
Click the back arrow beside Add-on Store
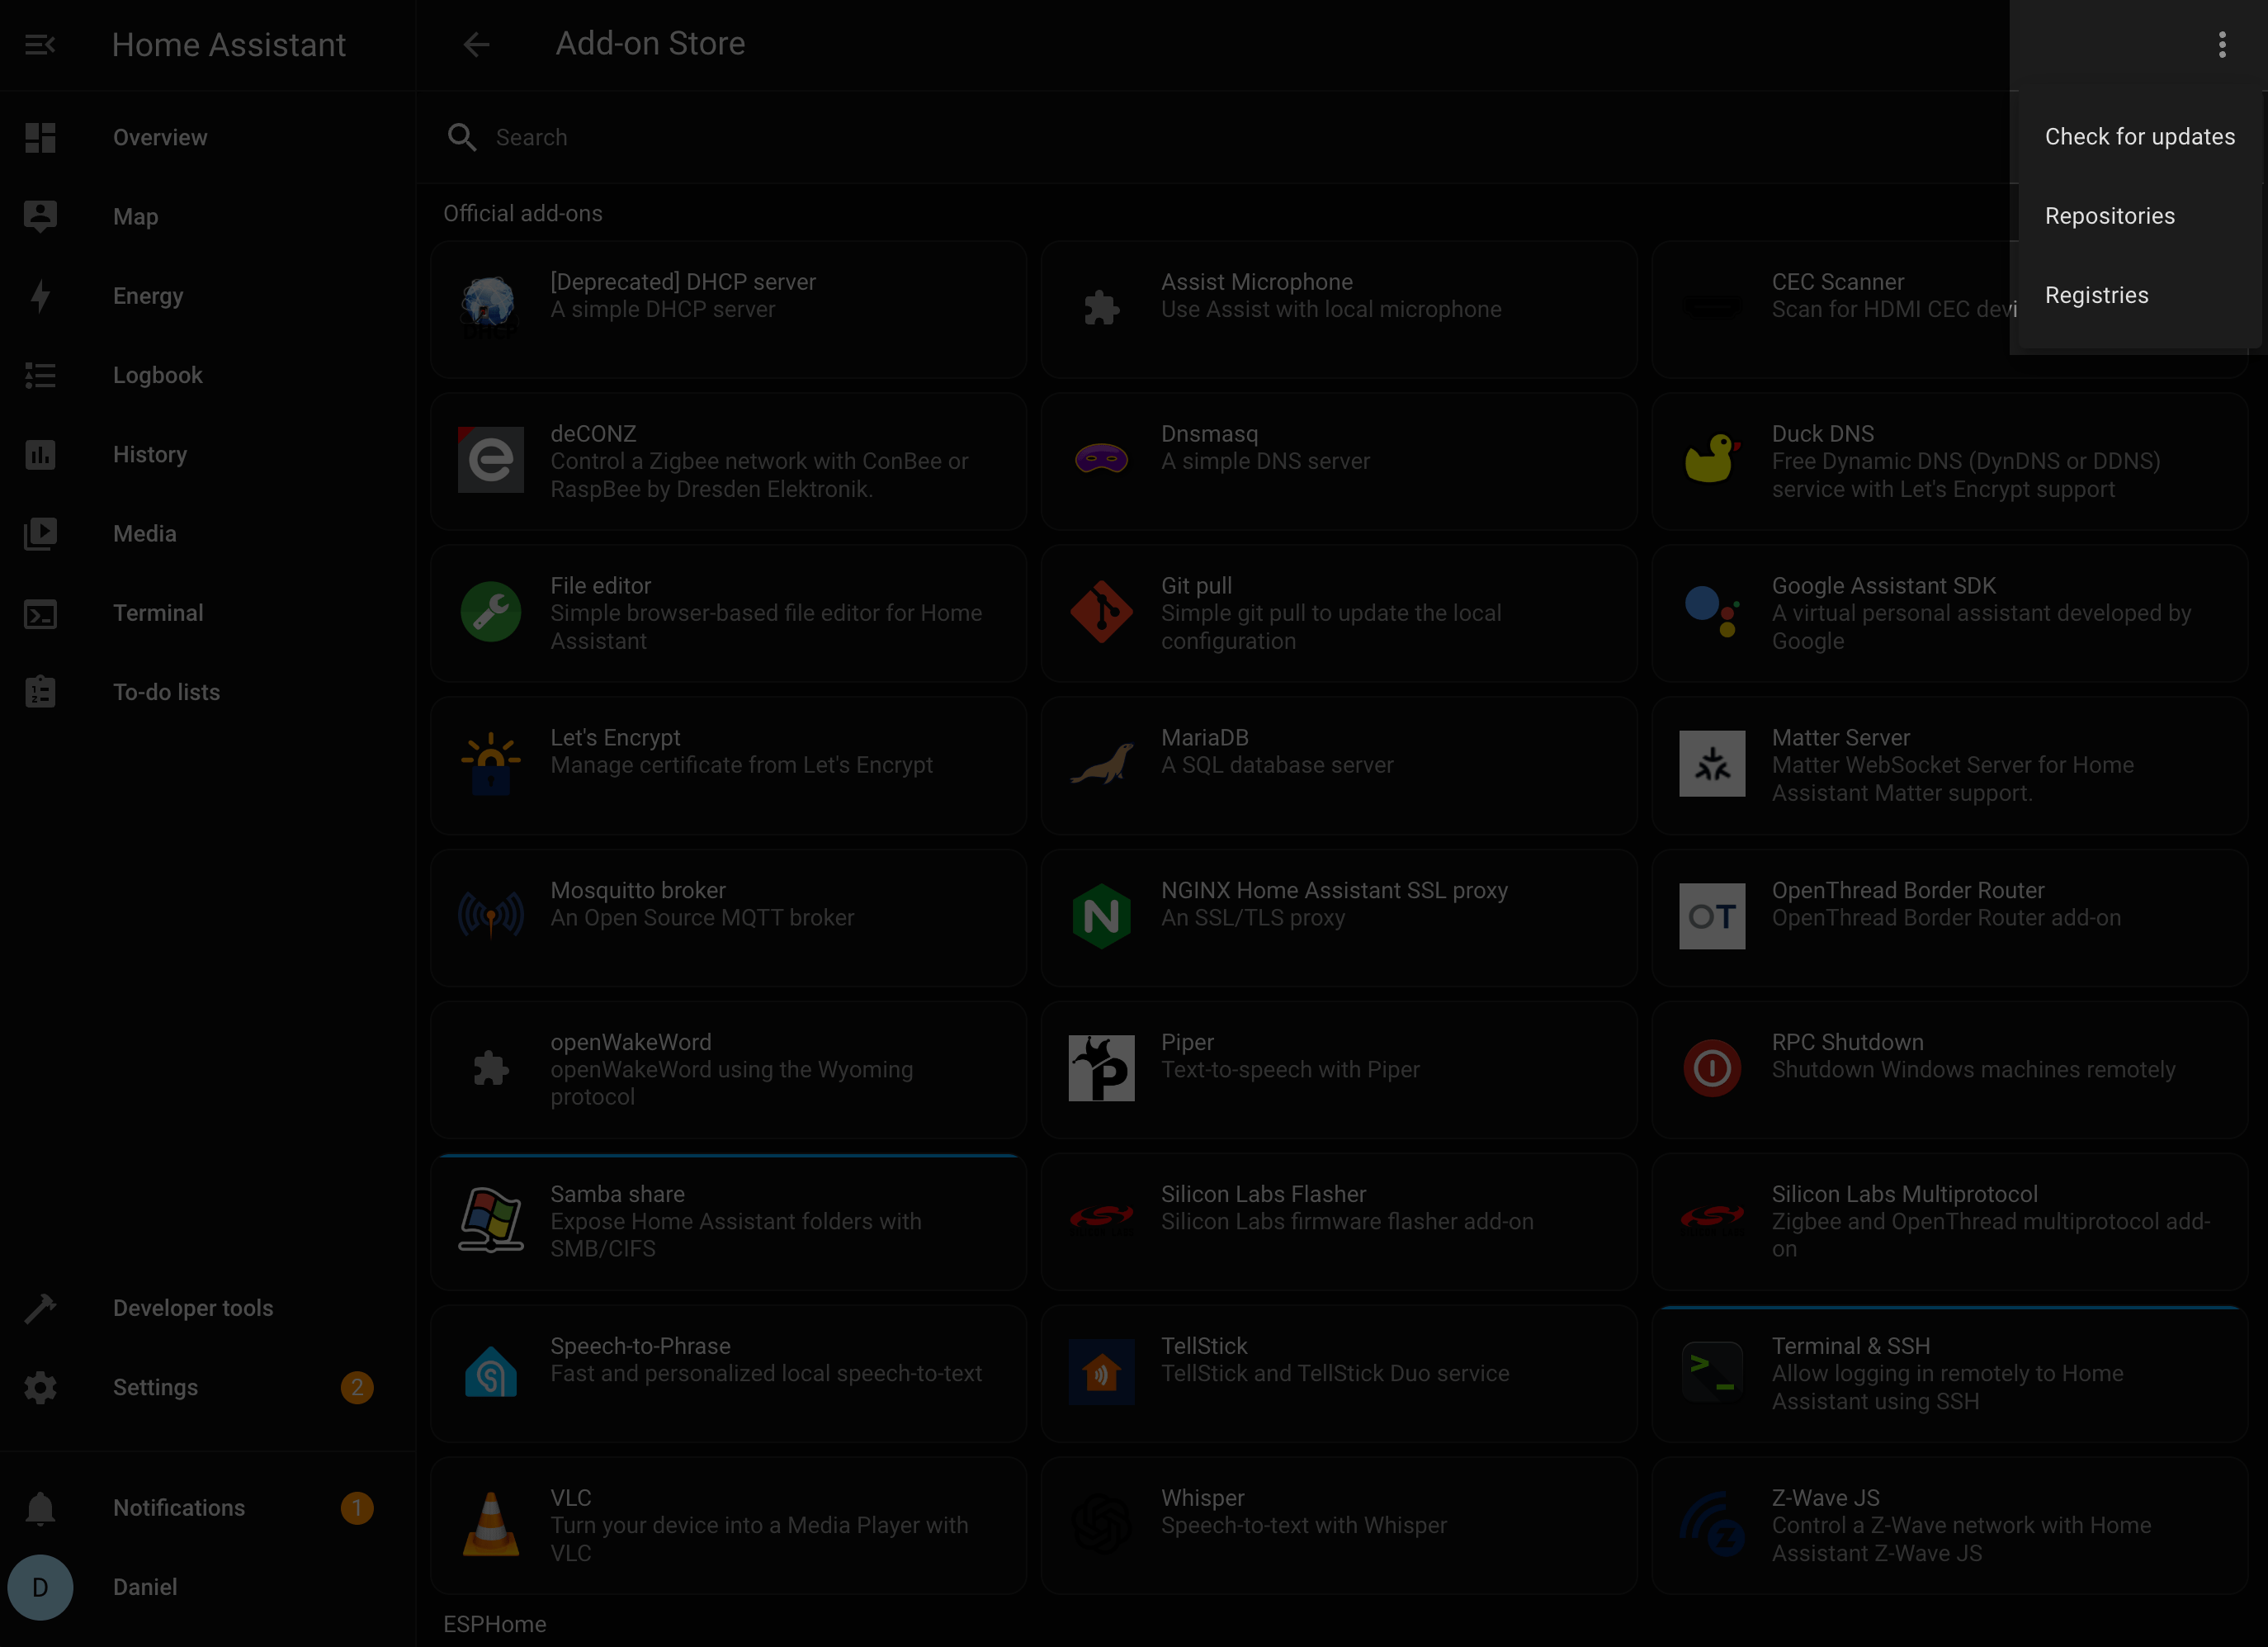476,44
